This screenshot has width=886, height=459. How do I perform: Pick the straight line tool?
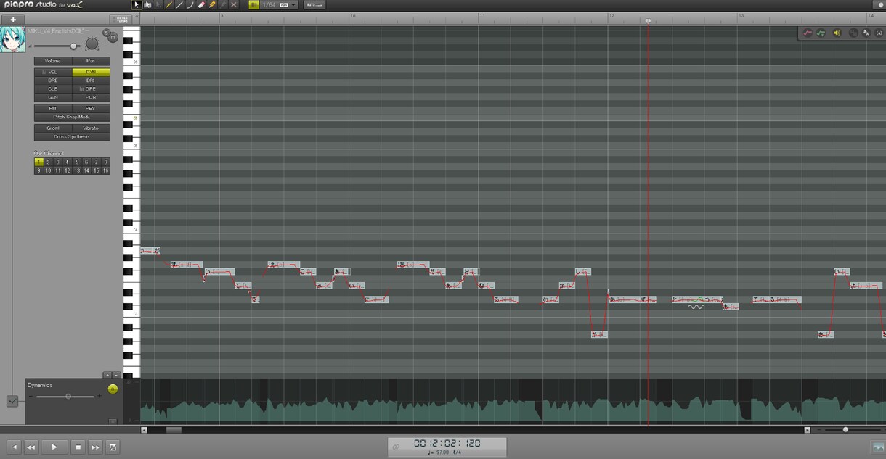pyautogui.click(x=179, y=4)
